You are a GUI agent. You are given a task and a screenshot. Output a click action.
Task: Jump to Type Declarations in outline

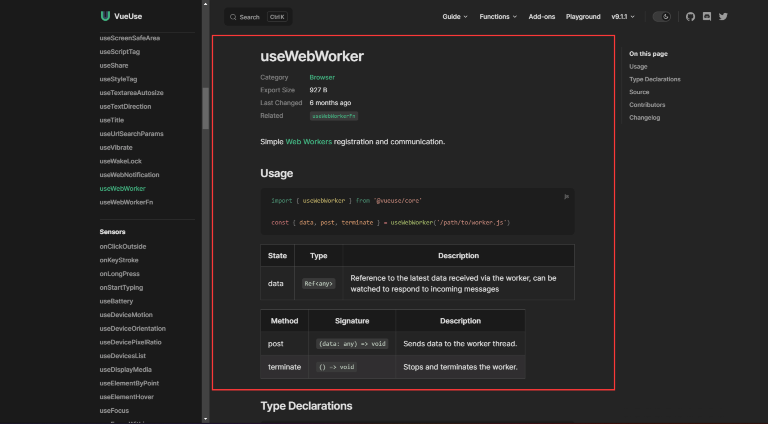[x=655, y=79]
